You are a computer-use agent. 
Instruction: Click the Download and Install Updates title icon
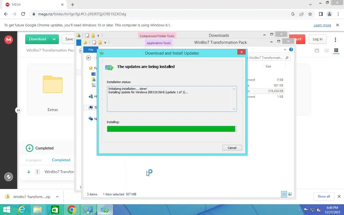pos(102,53)
